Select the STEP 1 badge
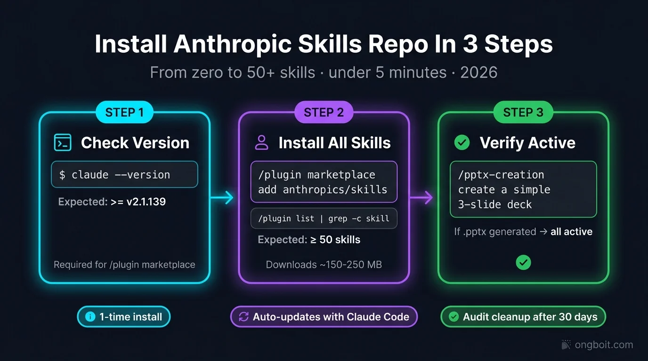This screenshot has width=648, height=361. point(124,112)
